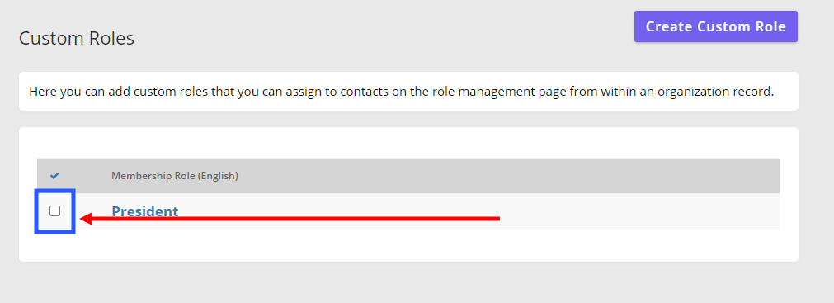Select the President table row background
This screenshot has height=303, width=834.
408,211
